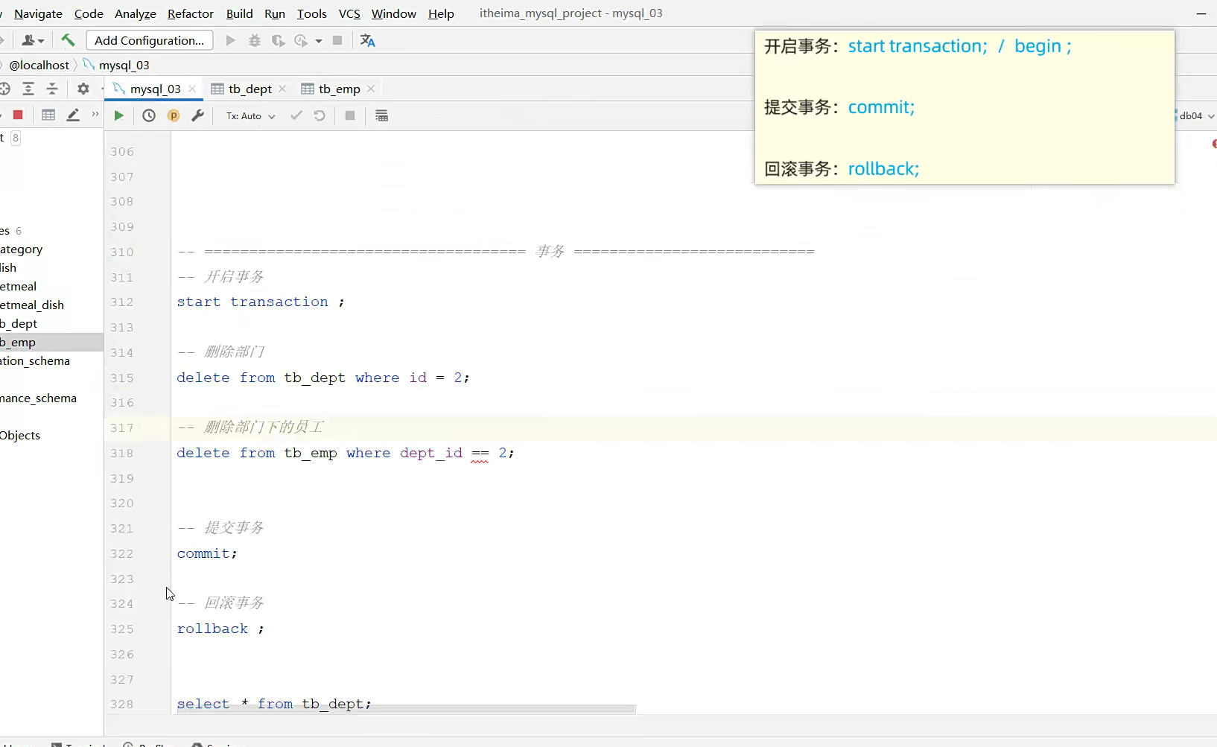Click the Collapse All icon in the database panel
Image resolution: width=1217 pixels, height=747 pixels.
pyautogui.click(x=52, y=89)
